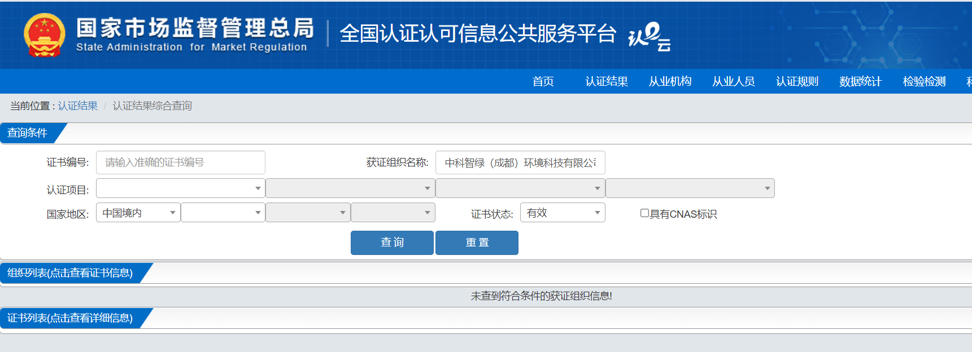Open the 数据统计 menu item

click(x=860, y=81)
